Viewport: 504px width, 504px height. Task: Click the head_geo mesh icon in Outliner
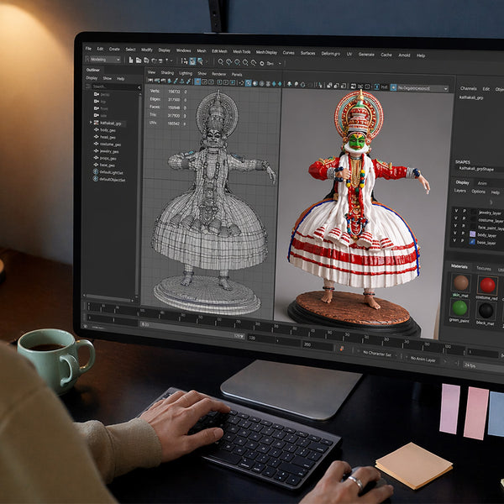click(97, 137)
